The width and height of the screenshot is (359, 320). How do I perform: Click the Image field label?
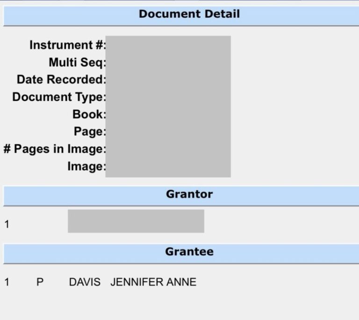(86, 167)
